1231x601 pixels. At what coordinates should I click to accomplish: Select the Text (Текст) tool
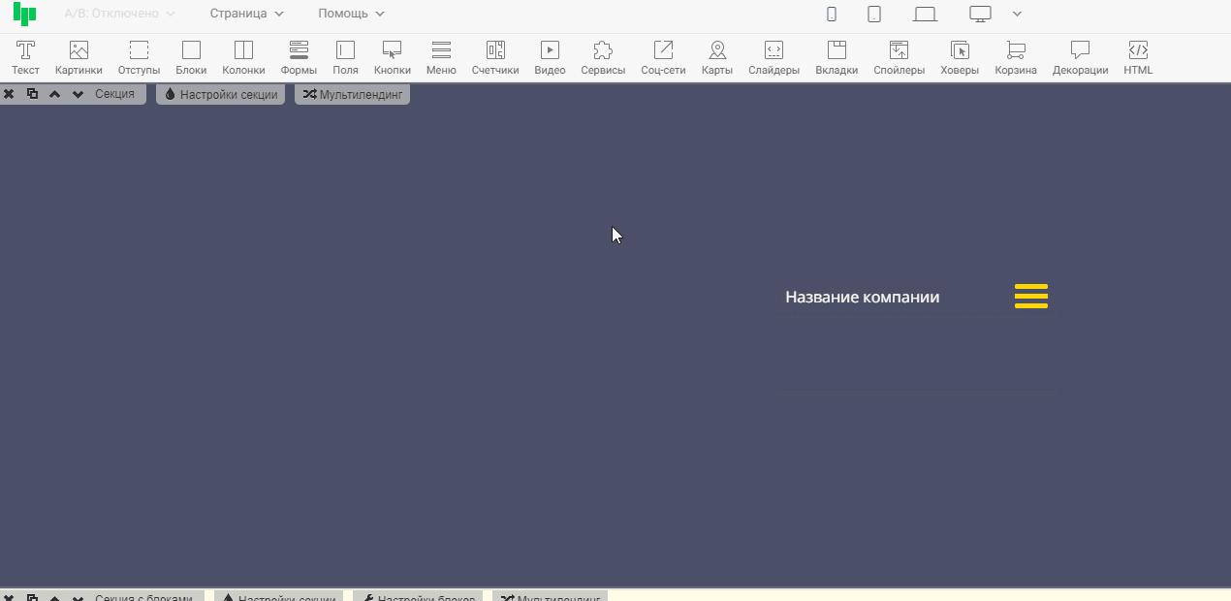point(25,58)
